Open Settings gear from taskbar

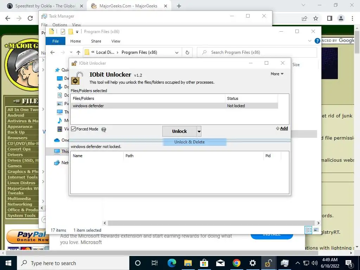pos(252,263)
